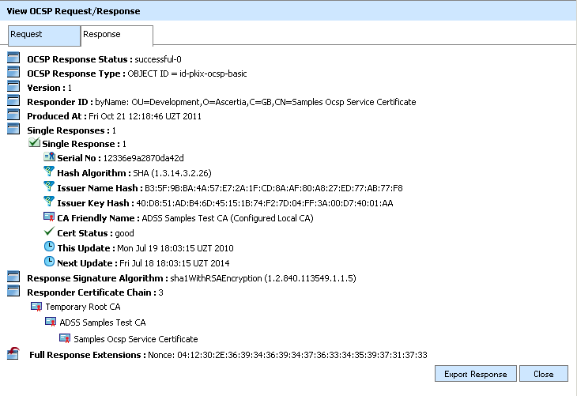Click the green tick beside Cert Status
Screen dimensions: 577x396
[x=49, y=232]
